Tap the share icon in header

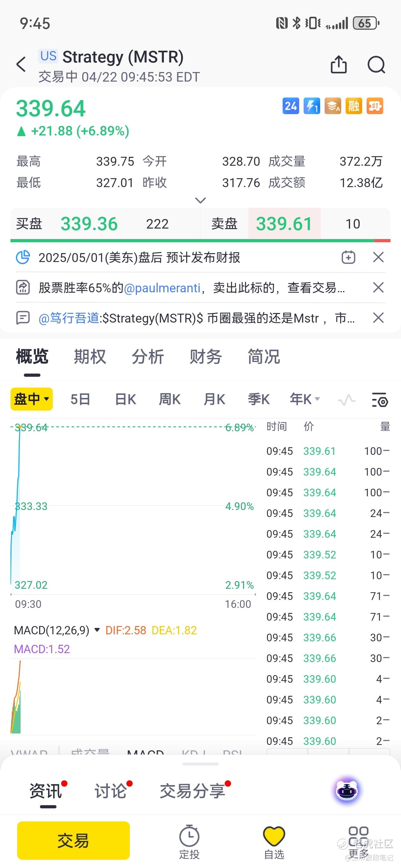(339, 64)
